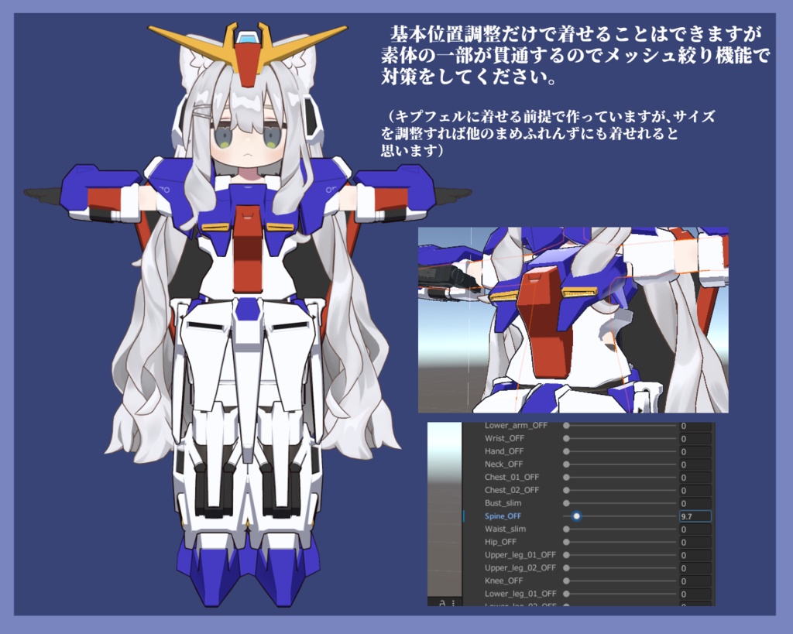Screen dimensions: 793x634
Task: Select the Spine_OFF value field showing 9.7
Action: click(x=695, y=516)
